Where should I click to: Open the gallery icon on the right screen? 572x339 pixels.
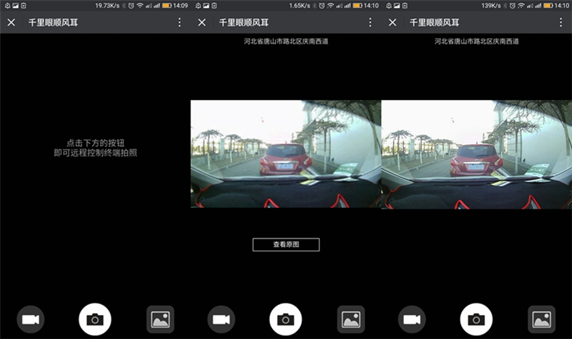point(542,319)
